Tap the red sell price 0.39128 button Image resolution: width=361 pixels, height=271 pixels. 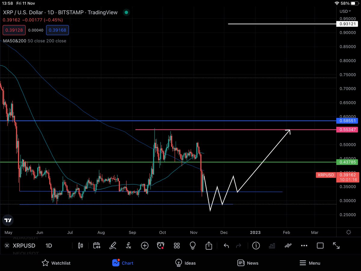14,30
